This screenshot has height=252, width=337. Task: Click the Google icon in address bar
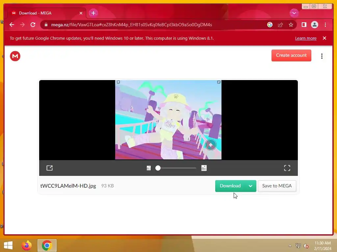point(270,25)
